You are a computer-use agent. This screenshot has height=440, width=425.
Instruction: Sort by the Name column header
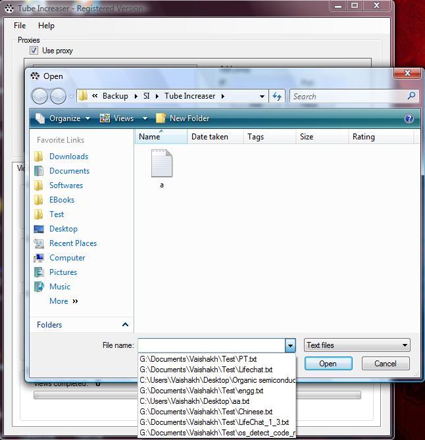pyautogui.click(x=161, y=137)
